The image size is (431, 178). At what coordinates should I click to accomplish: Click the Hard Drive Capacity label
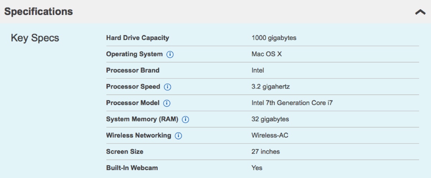pyautogui.click(x=138, y=38)
